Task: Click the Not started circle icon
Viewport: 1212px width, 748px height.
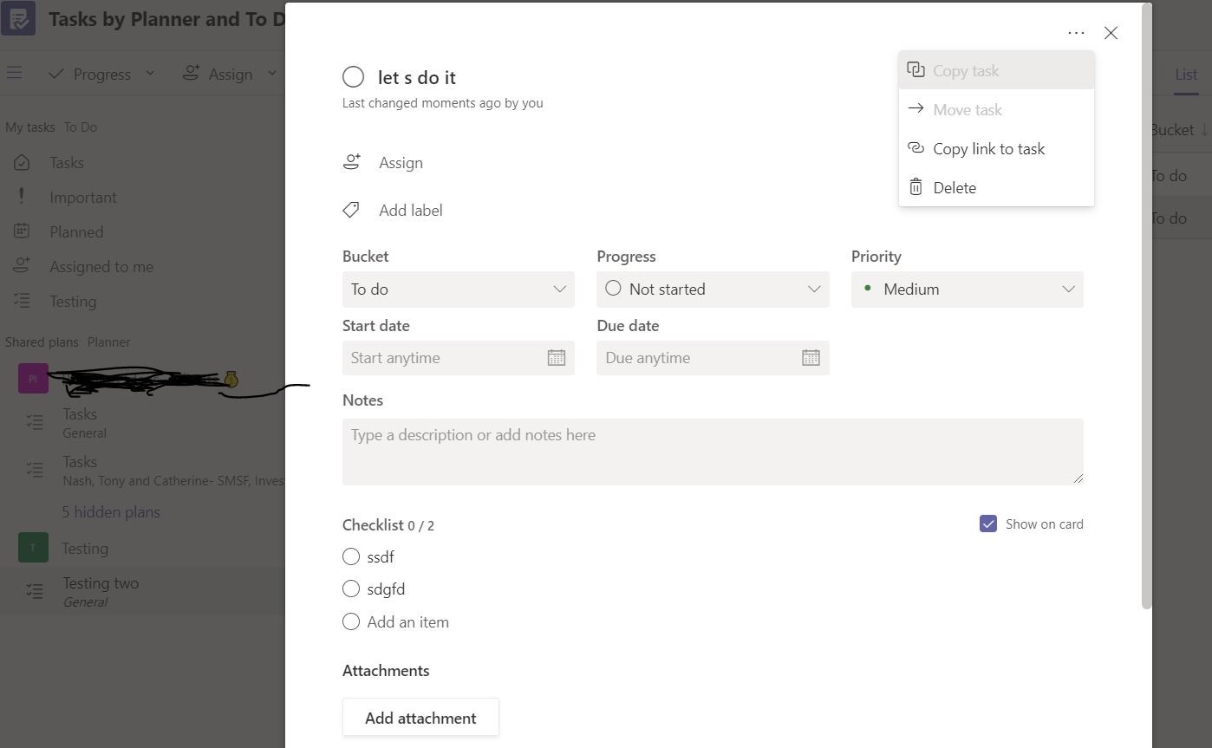Action: point(613,289)
